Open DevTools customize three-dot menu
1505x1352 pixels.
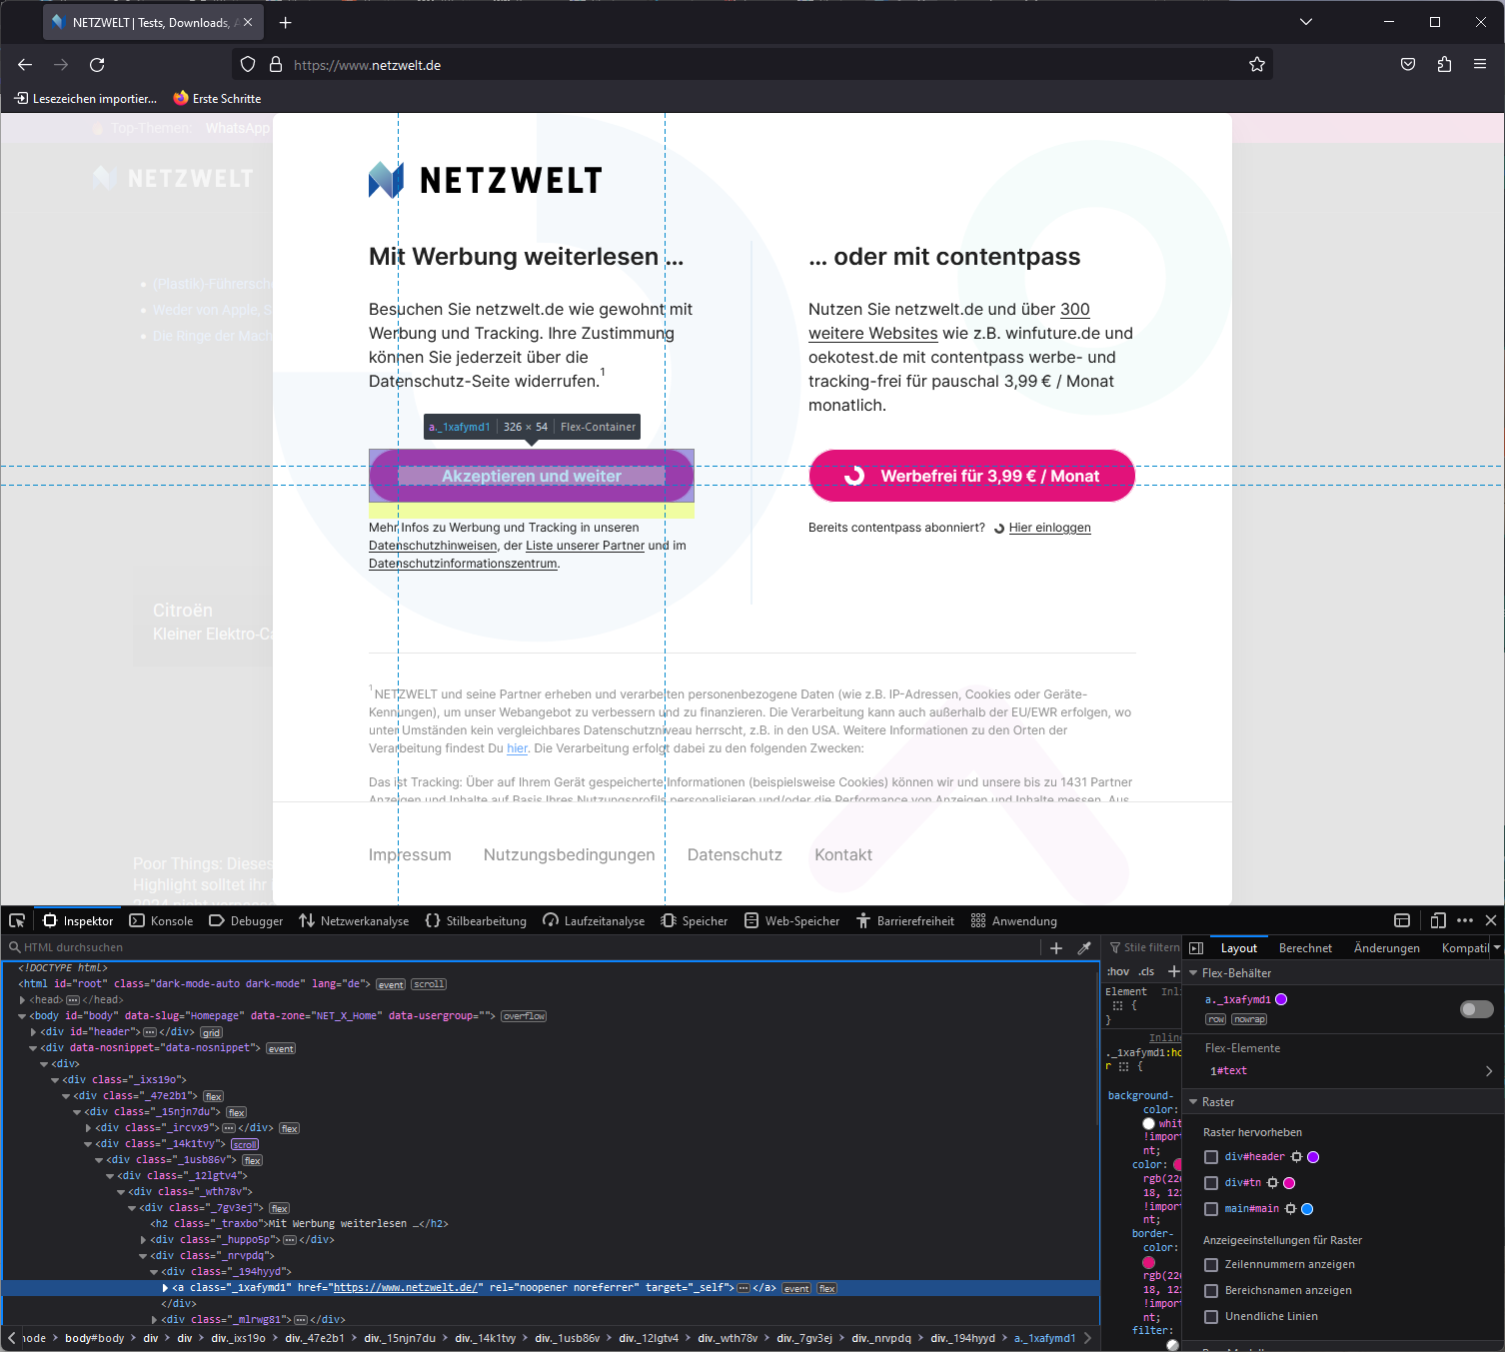click(1465, 920)
